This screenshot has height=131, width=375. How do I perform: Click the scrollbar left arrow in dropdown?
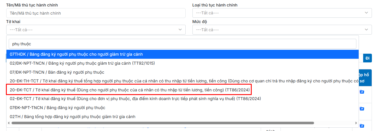point(8,123)
